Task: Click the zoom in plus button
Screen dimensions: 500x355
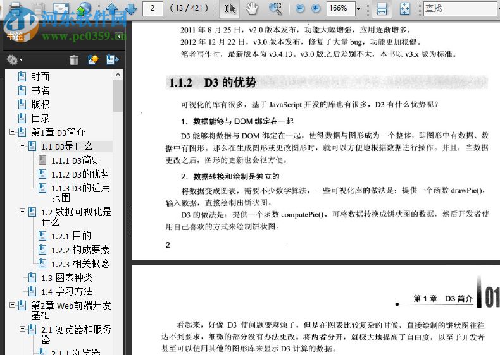Action: pos(316,8)
